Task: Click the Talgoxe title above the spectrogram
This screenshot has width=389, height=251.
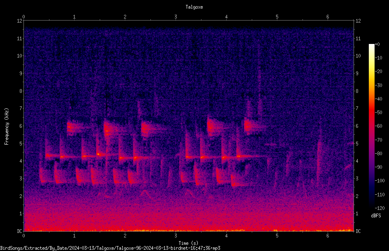Action: pyautogui.click(x=194, y=7)
